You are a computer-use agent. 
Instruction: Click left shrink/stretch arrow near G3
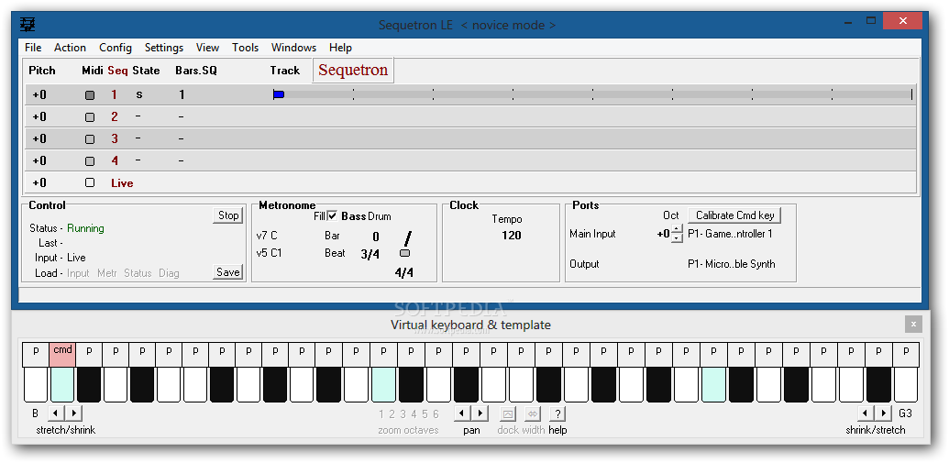866,413
